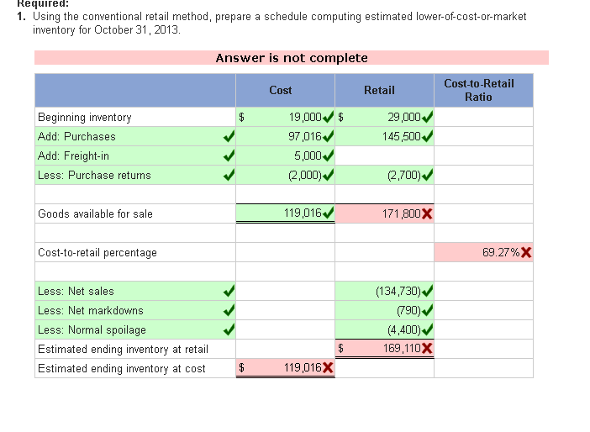Click ending inventory at cost 119,016
Screen dimensions: 590x432
[303, 367]
